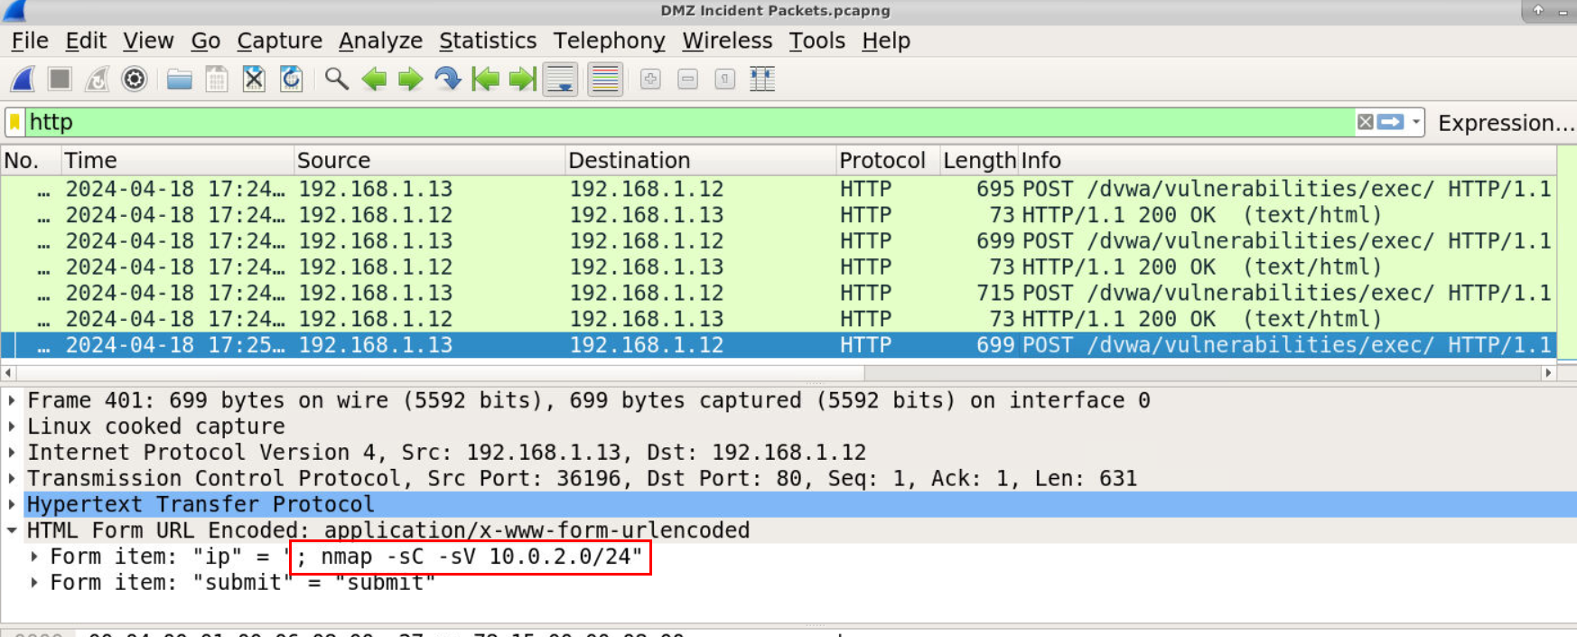Click the Wireshark fin icon in title bar

pos(14,11)
